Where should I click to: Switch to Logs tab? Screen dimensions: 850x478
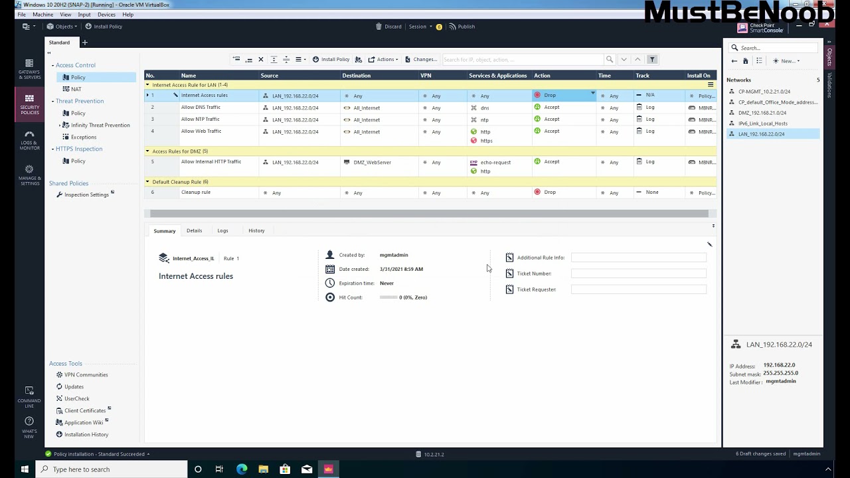(222, 230)
